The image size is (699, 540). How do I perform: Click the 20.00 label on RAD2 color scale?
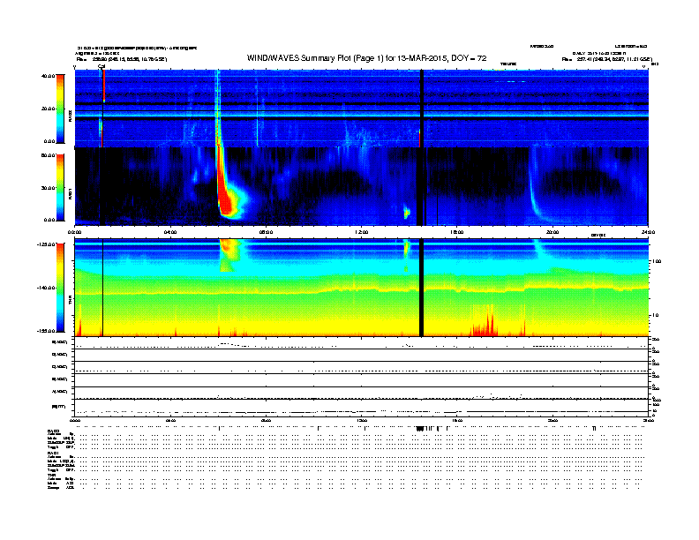(x=48, y=109)
